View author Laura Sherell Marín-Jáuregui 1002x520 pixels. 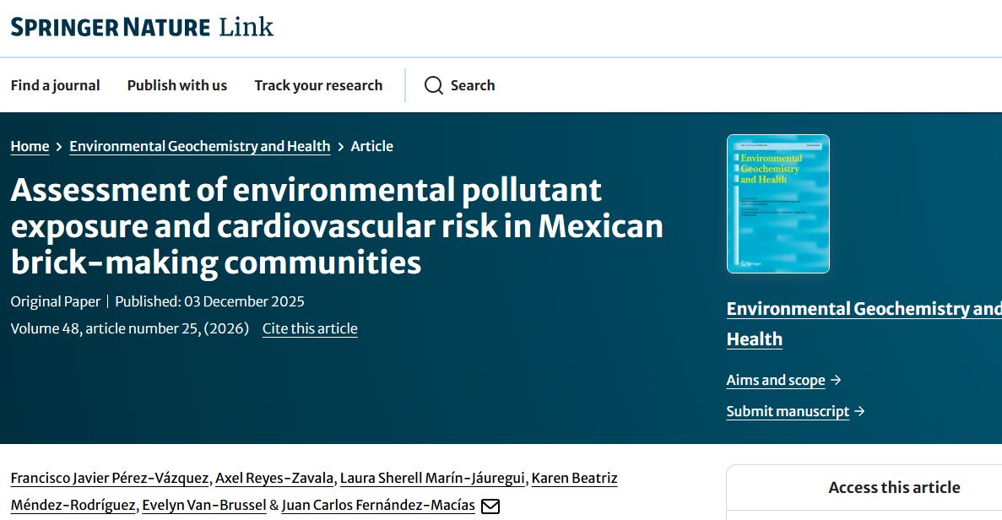click(x=433, y=479)
